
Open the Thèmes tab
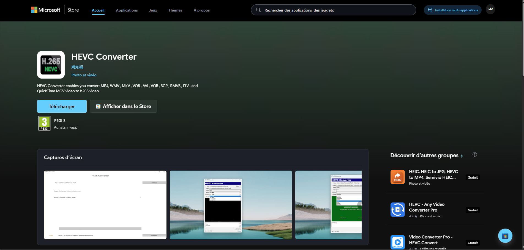coord(175,10)
